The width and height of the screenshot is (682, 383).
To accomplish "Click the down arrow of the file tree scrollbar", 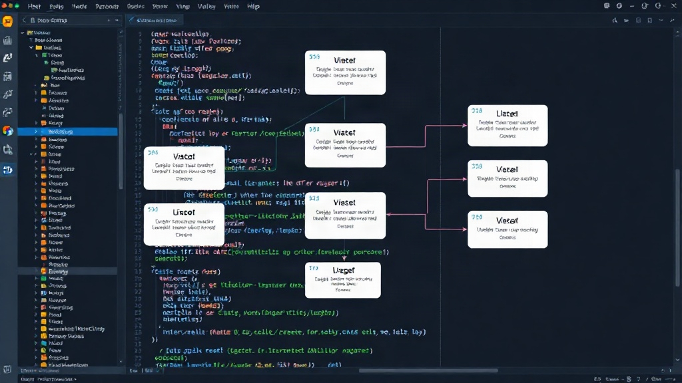I will pyautogui.click(x=121, y=362).
